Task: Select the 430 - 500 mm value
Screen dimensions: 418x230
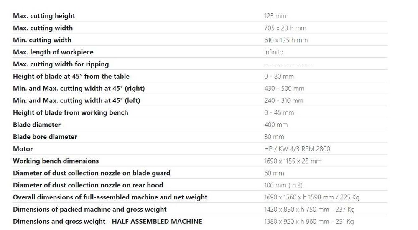Action: [284, 89]
